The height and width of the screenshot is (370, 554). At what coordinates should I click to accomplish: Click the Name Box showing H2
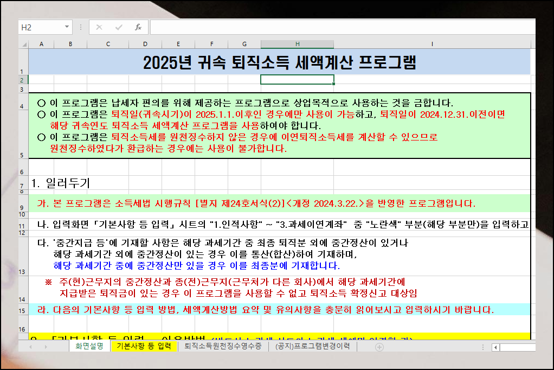(x=41, y=27)
